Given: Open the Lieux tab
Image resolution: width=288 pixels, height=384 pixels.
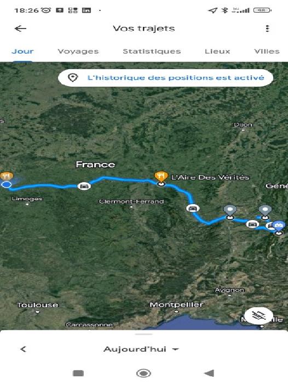Looking at the screenshot, I should pyautogui.click(x=217, y=51).
